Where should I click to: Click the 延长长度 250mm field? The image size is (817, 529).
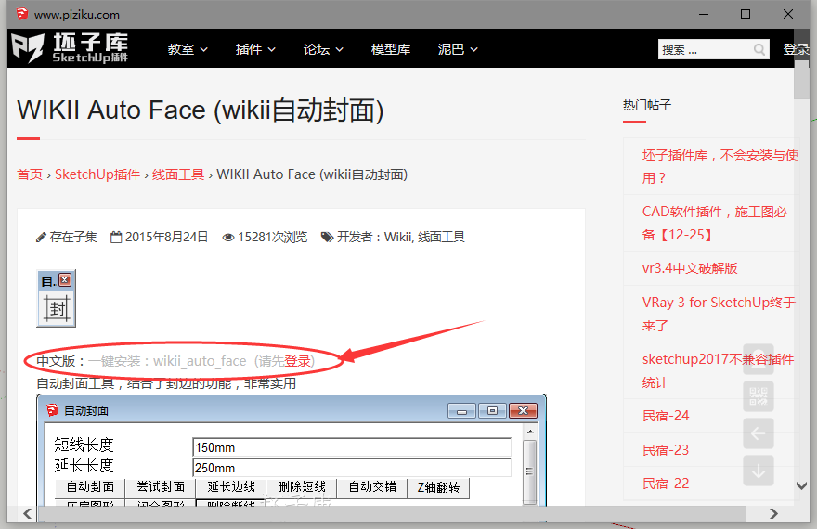click(x=352, y=468)
